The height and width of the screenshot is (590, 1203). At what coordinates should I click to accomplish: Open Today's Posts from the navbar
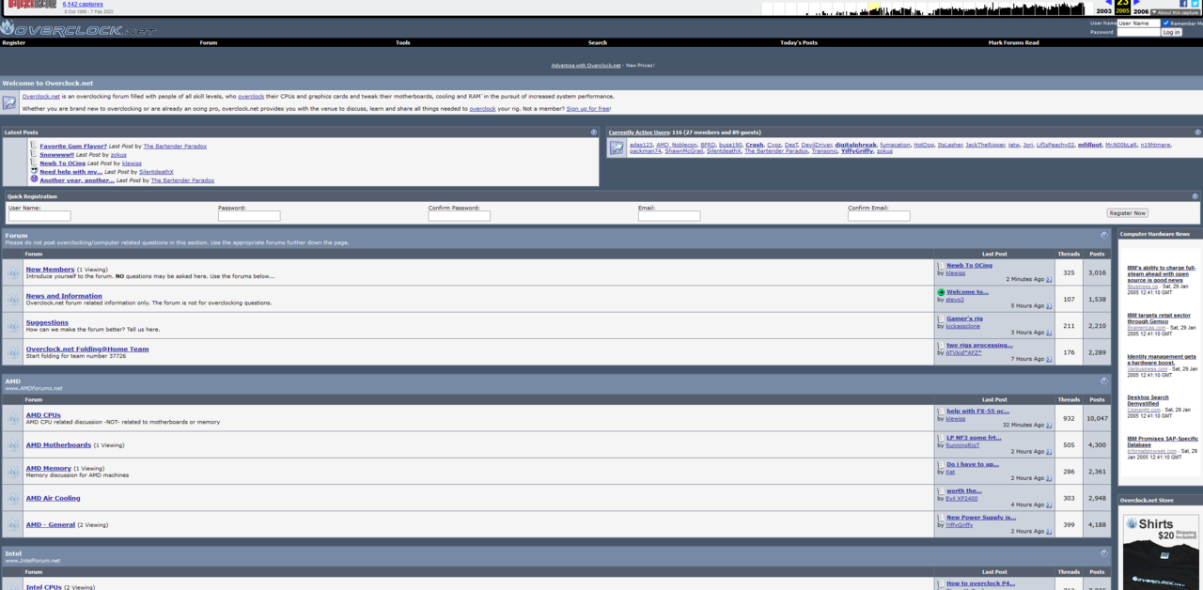[x=798, y=42]
